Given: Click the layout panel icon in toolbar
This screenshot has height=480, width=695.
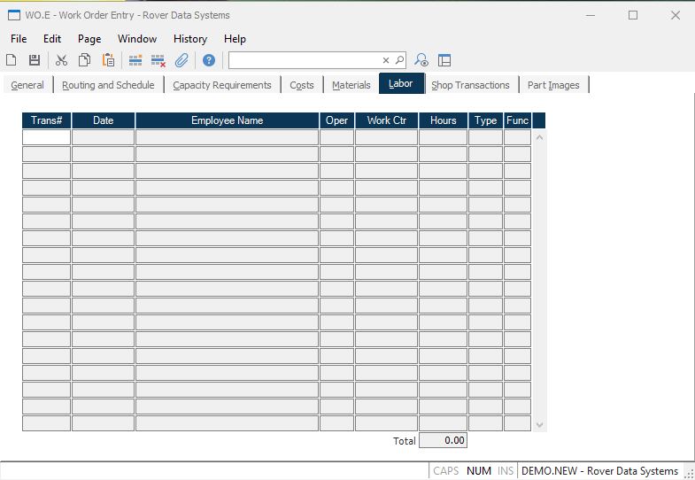Looking at the screenshot, I should pos(444,60).
